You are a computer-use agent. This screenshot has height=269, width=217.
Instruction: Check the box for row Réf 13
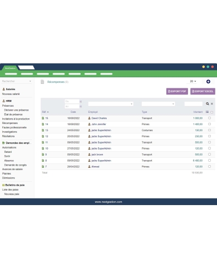click(209, 130)
